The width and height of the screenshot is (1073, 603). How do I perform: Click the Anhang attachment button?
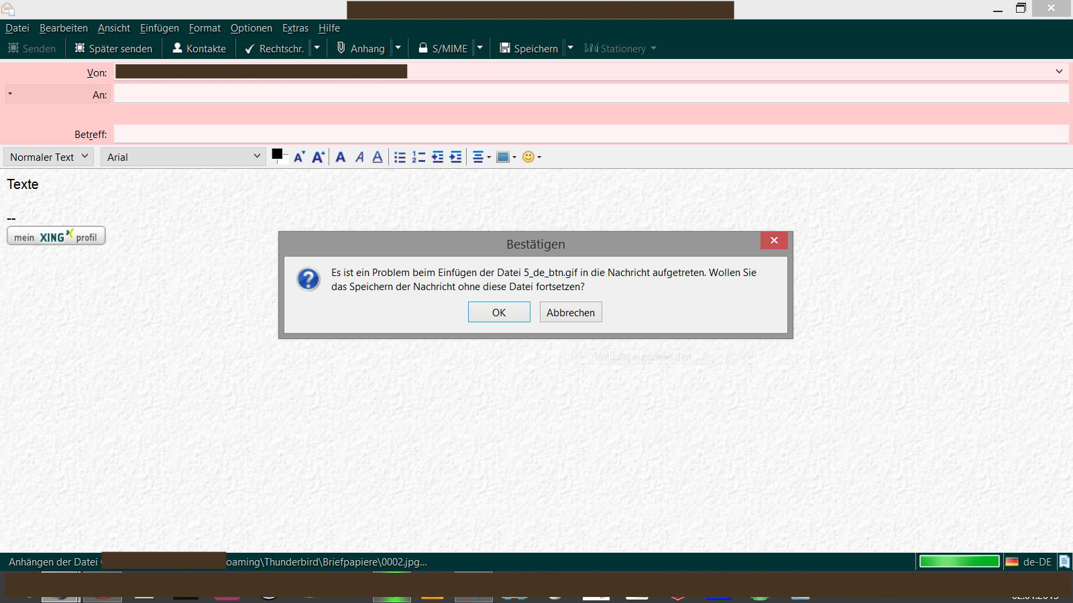coord(361,48)
